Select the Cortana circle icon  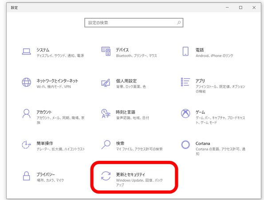click(185, 145)
